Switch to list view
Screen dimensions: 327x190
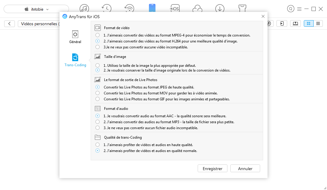pos(318,23)
